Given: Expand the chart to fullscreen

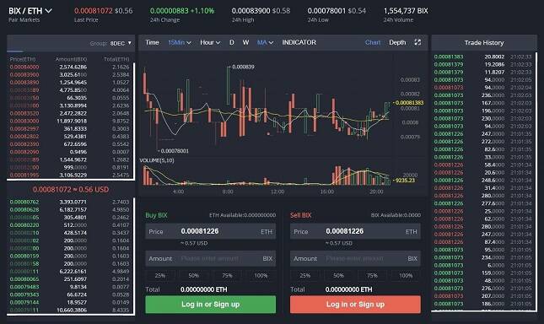Looking at the screenshot, I should pos(417,42).
